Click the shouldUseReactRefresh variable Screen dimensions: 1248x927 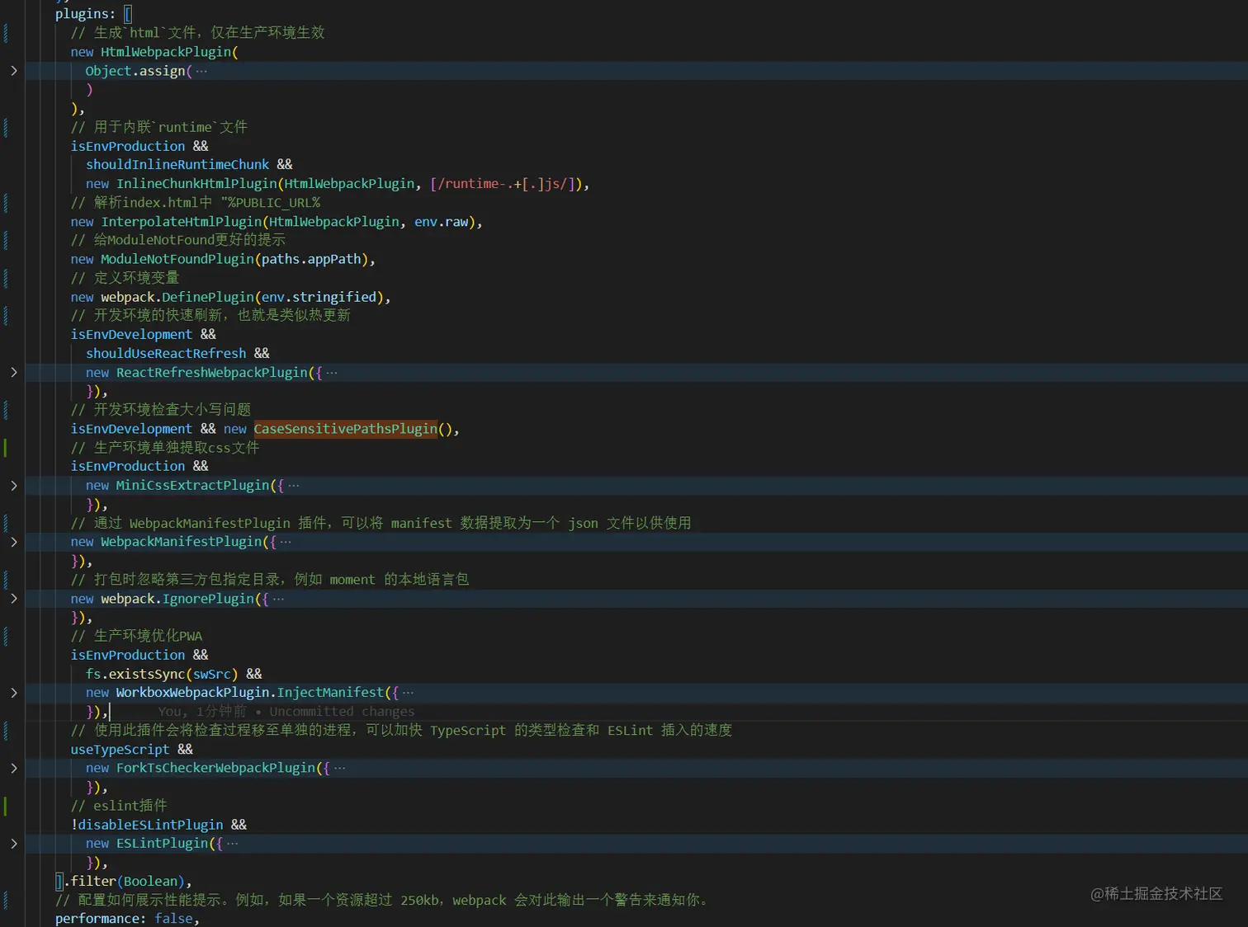pyautogui.click(x=166, y=353)
